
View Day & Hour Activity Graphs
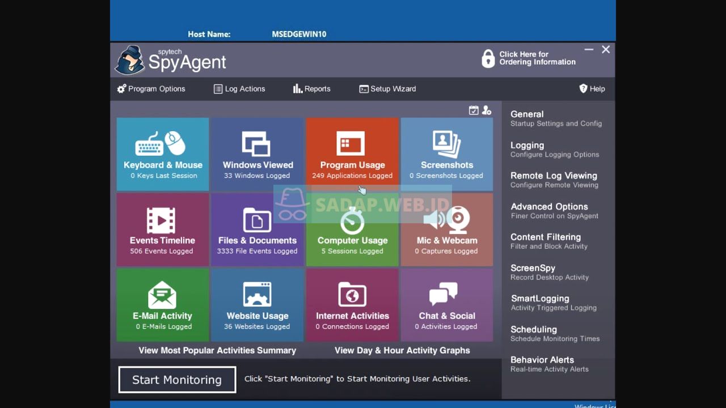click(402, 350)
